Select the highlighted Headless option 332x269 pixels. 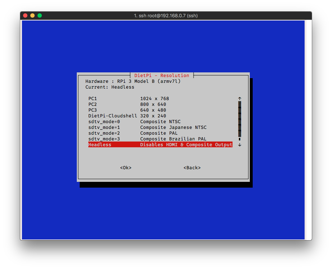click(160, 145)
